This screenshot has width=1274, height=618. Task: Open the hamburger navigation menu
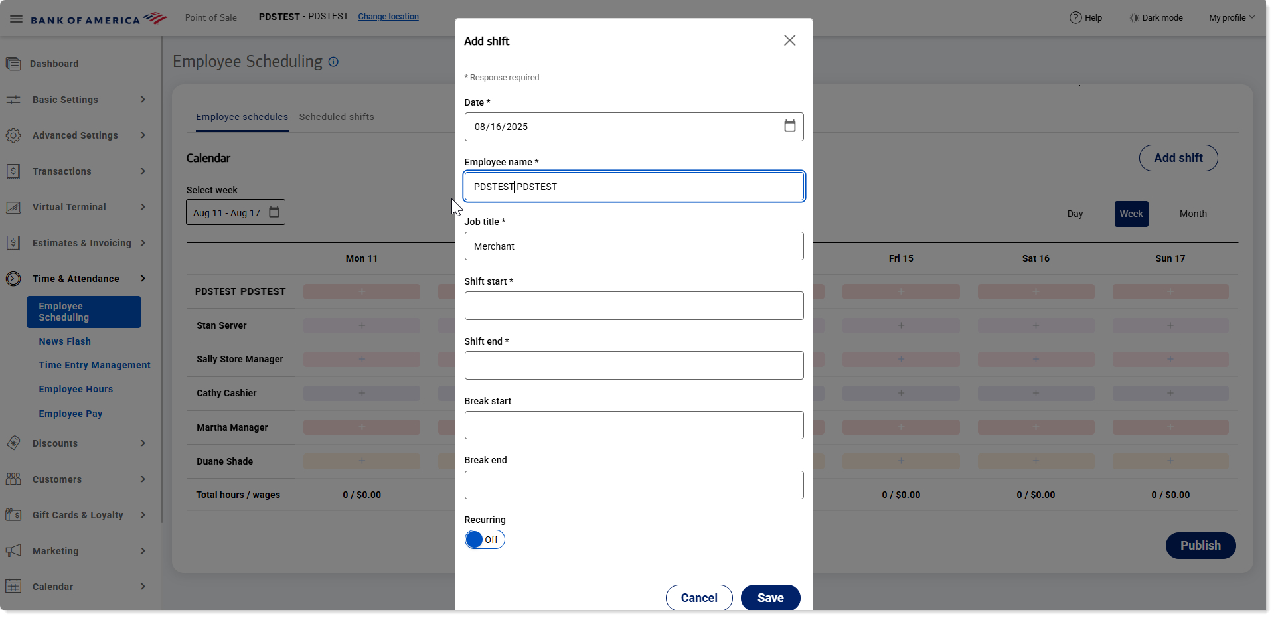coord(16,19)
